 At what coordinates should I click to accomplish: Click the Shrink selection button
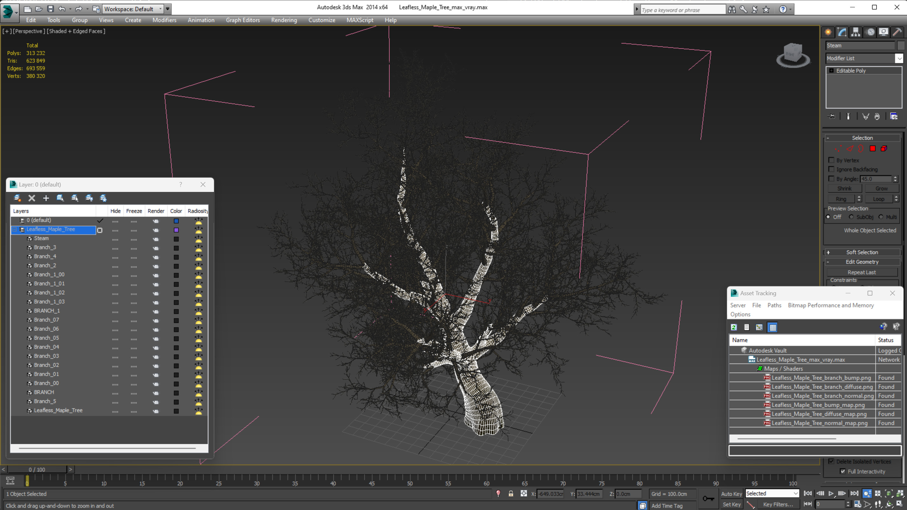click(844, 189)
